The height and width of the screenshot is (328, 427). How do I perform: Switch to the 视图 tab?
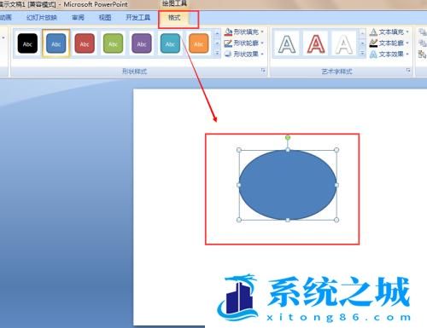pos(105,18)
